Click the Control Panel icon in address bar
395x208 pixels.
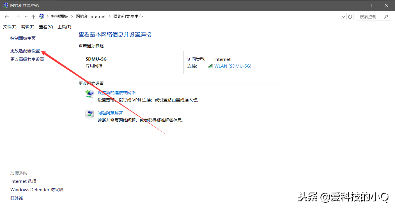click(x=42, y=17)
